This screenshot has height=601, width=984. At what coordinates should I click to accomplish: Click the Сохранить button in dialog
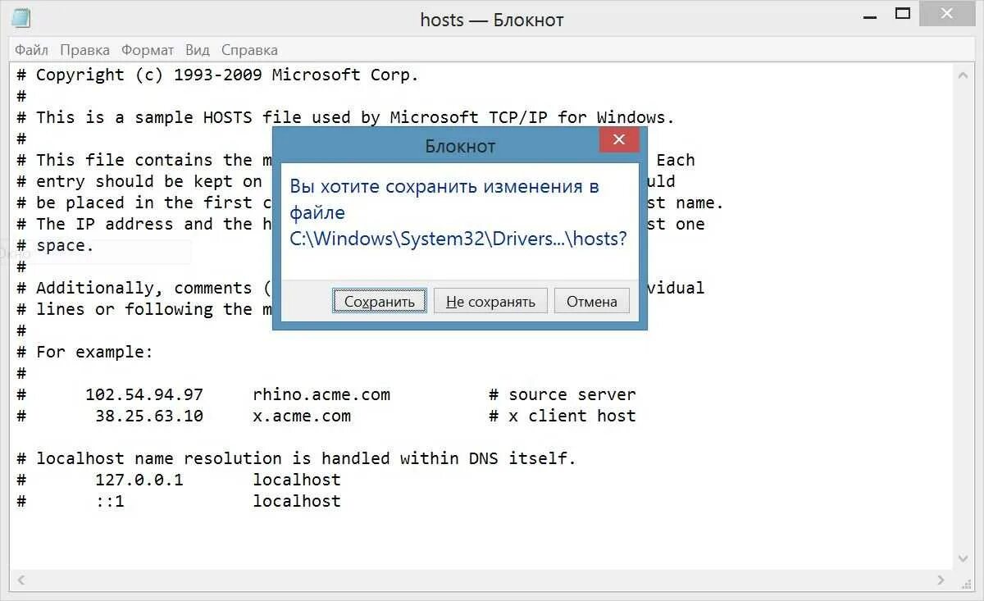click(380, 301)
